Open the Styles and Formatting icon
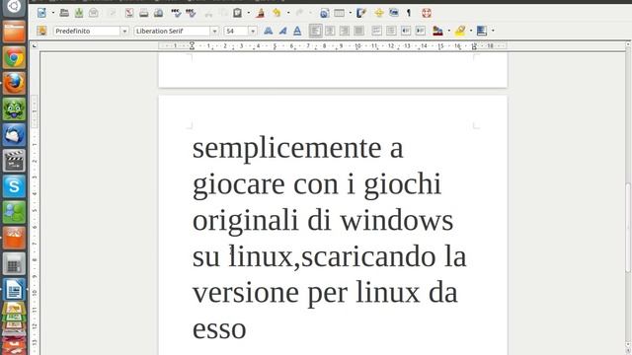This screenshot has height=355, width=632. tap(41, 31)
